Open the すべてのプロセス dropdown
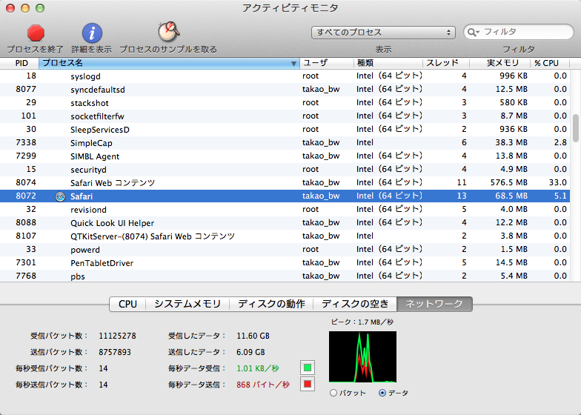 383,33
